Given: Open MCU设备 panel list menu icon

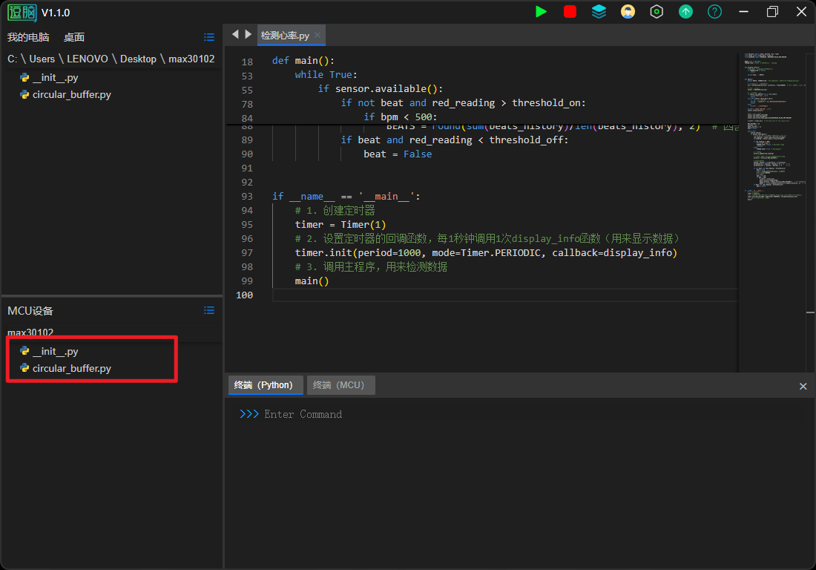Looking at the screenshot, I should click(x=209, y=310).
